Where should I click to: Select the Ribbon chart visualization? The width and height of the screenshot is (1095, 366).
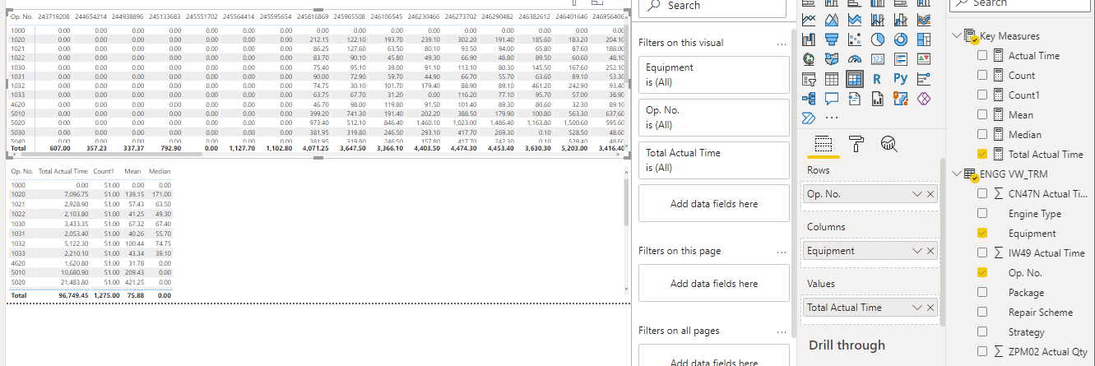(924, 20)
